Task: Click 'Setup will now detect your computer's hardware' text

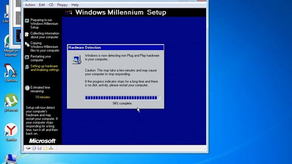Action: (x=42, y=120)
